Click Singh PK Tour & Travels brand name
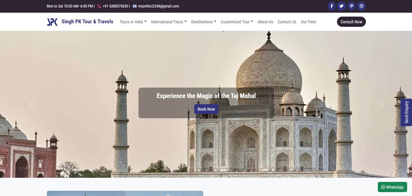The image size is (412, 196). pos(87,22)
